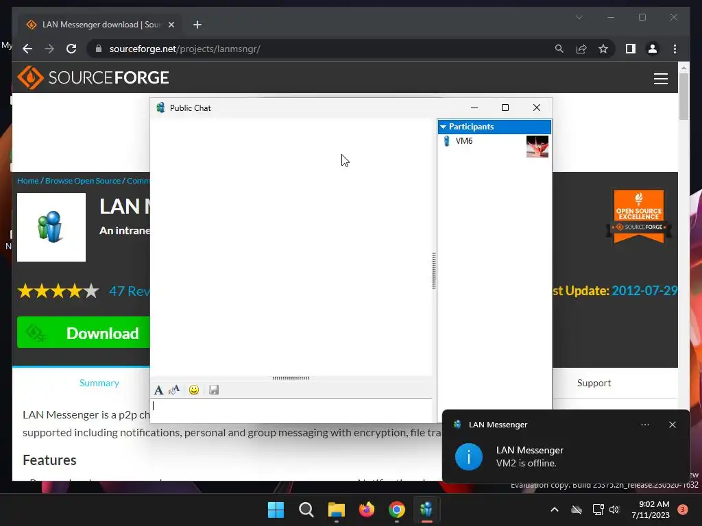Dismiss the LAN Messenger notification

coord(672,425)
